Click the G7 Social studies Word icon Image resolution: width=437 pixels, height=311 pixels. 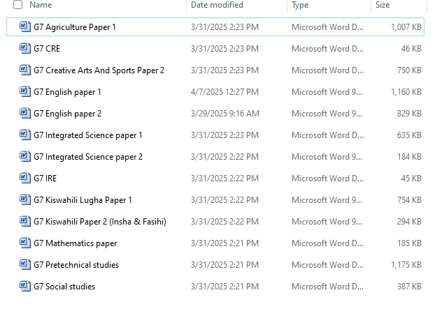coord(25,287)
